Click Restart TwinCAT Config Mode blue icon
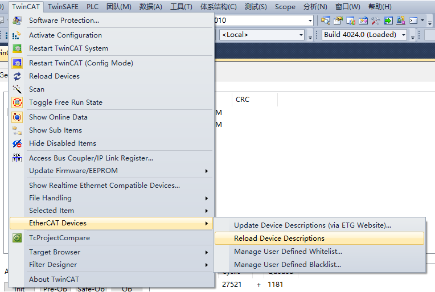 (x=17, y=63)
